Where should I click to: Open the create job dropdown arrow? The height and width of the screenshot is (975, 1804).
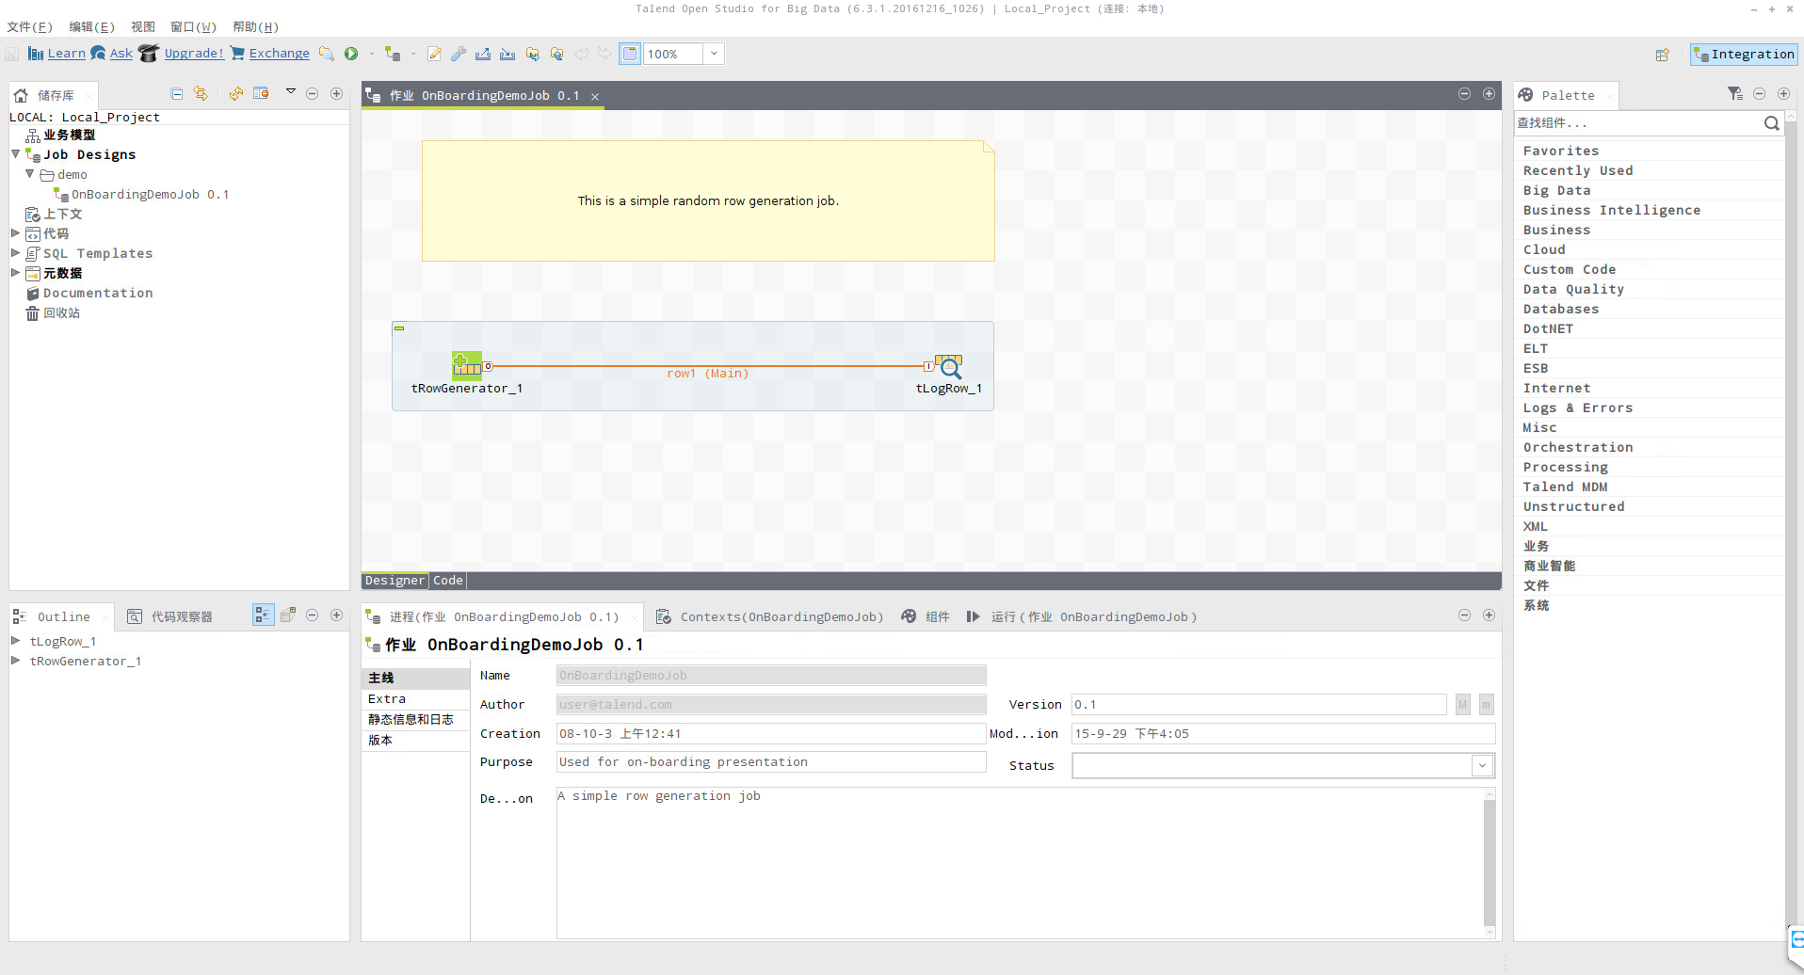pyautogui.click(x=412, y=54)
